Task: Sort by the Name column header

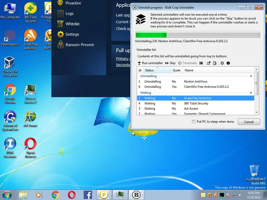Action: [x=219, y=70]
